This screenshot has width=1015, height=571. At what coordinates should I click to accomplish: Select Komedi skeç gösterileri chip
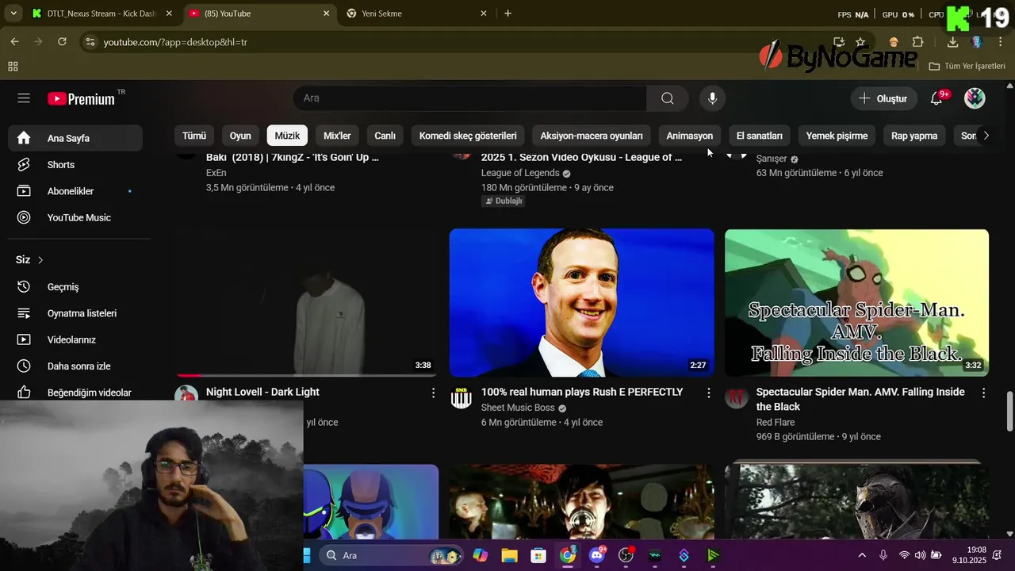point(468,136)
